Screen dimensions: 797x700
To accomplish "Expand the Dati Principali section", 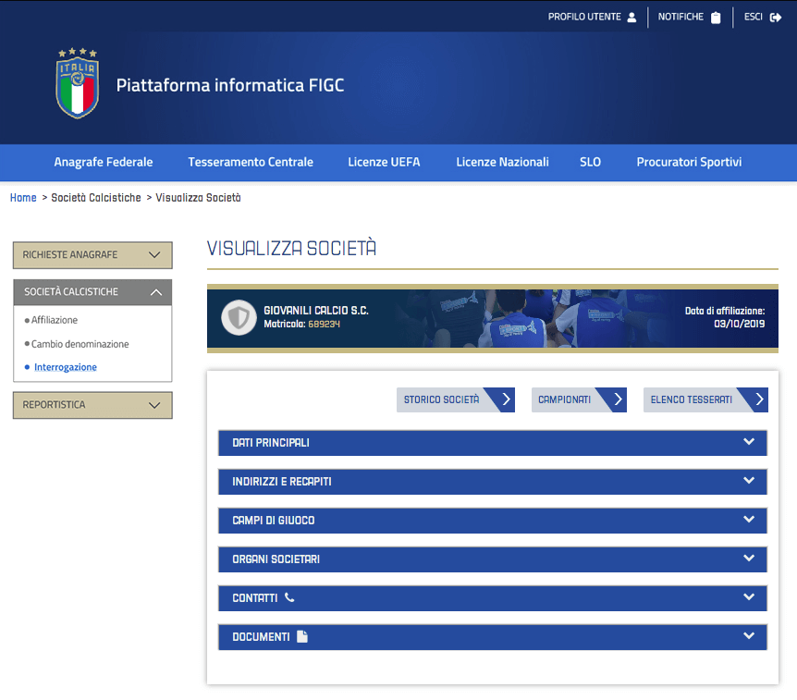I will [x=749, y=442].
